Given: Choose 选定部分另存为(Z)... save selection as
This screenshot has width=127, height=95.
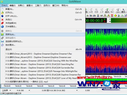Looking at the screenshot, I should 43,42.
